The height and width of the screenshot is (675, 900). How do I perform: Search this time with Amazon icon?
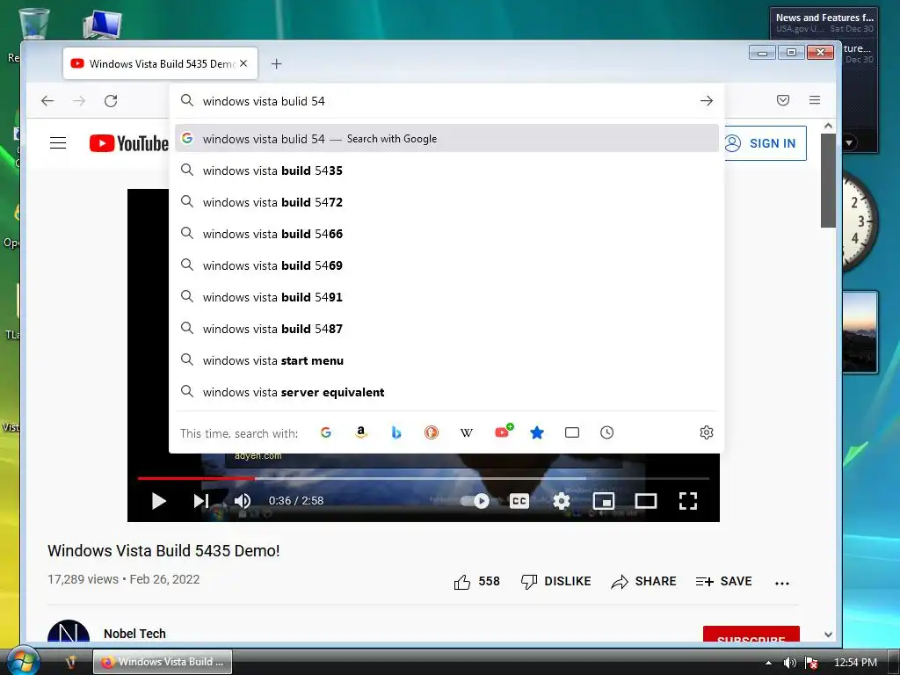tap(361, 432)
